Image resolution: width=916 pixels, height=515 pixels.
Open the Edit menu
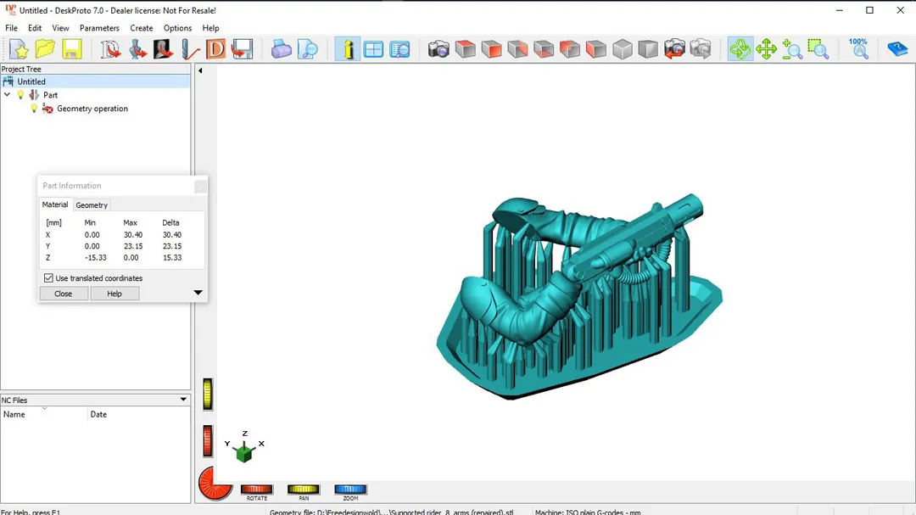pyautogui.click(x=35, y=28)
